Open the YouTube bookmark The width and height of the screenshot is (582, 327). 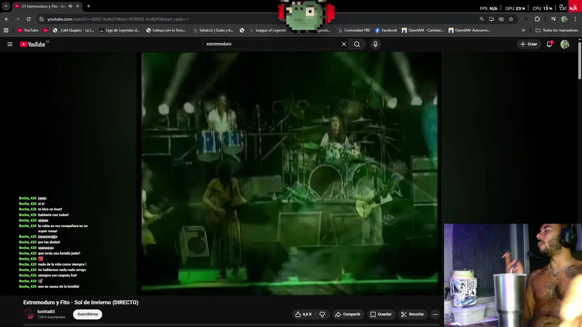(28, 30)
